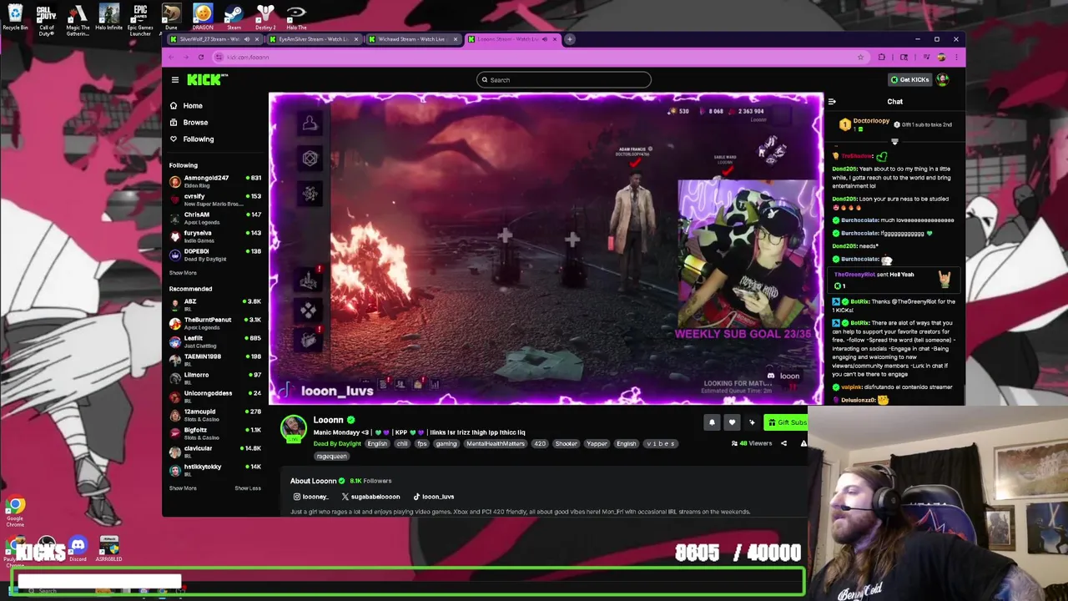Select the ragequeen tag

[x=331, y=457]
